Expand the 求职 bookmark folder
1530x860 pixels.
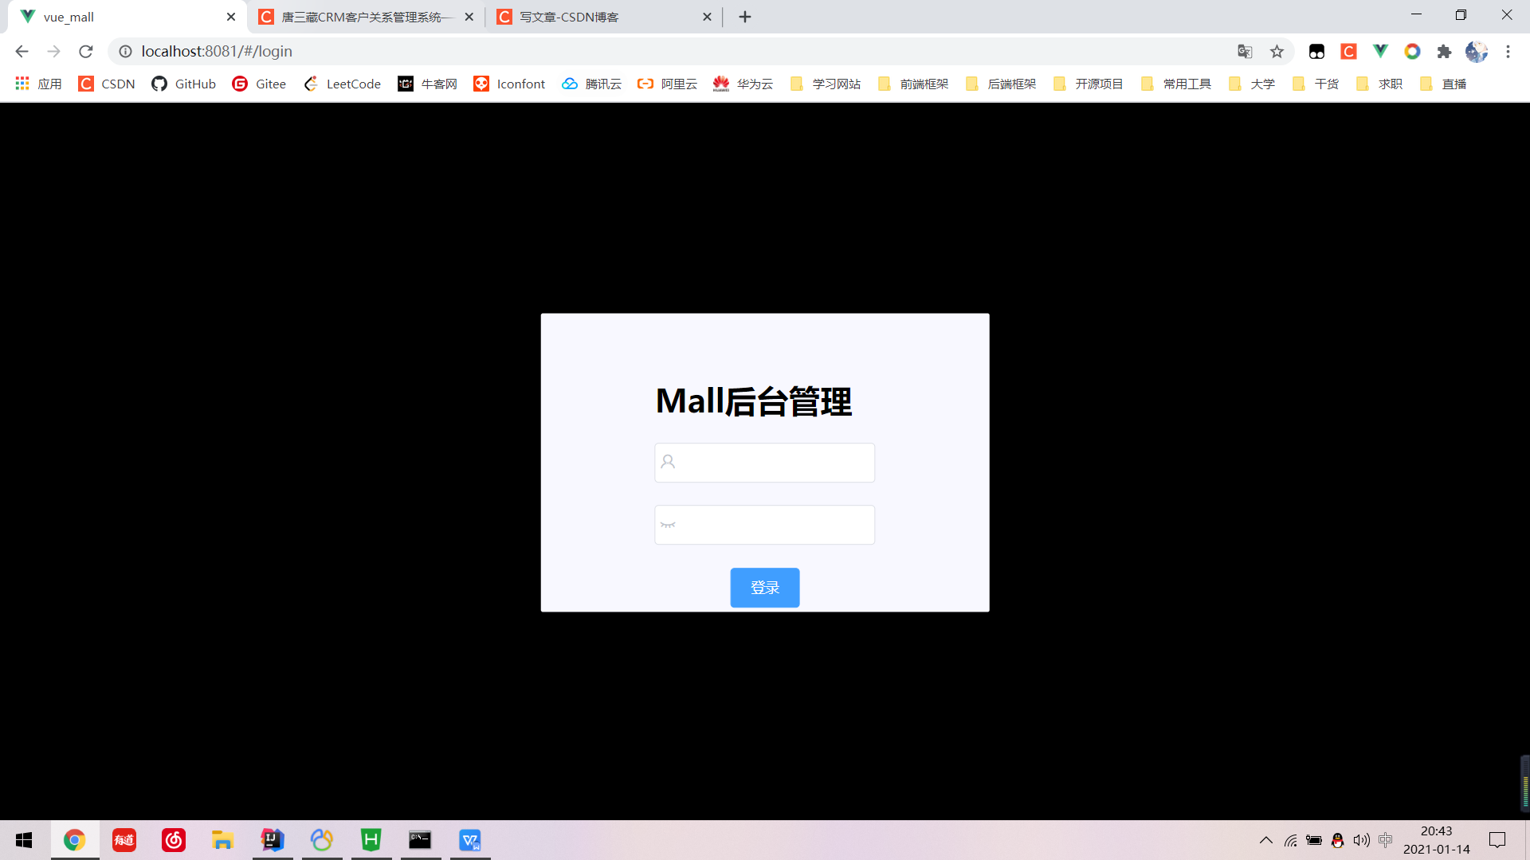coord(1379,84)
